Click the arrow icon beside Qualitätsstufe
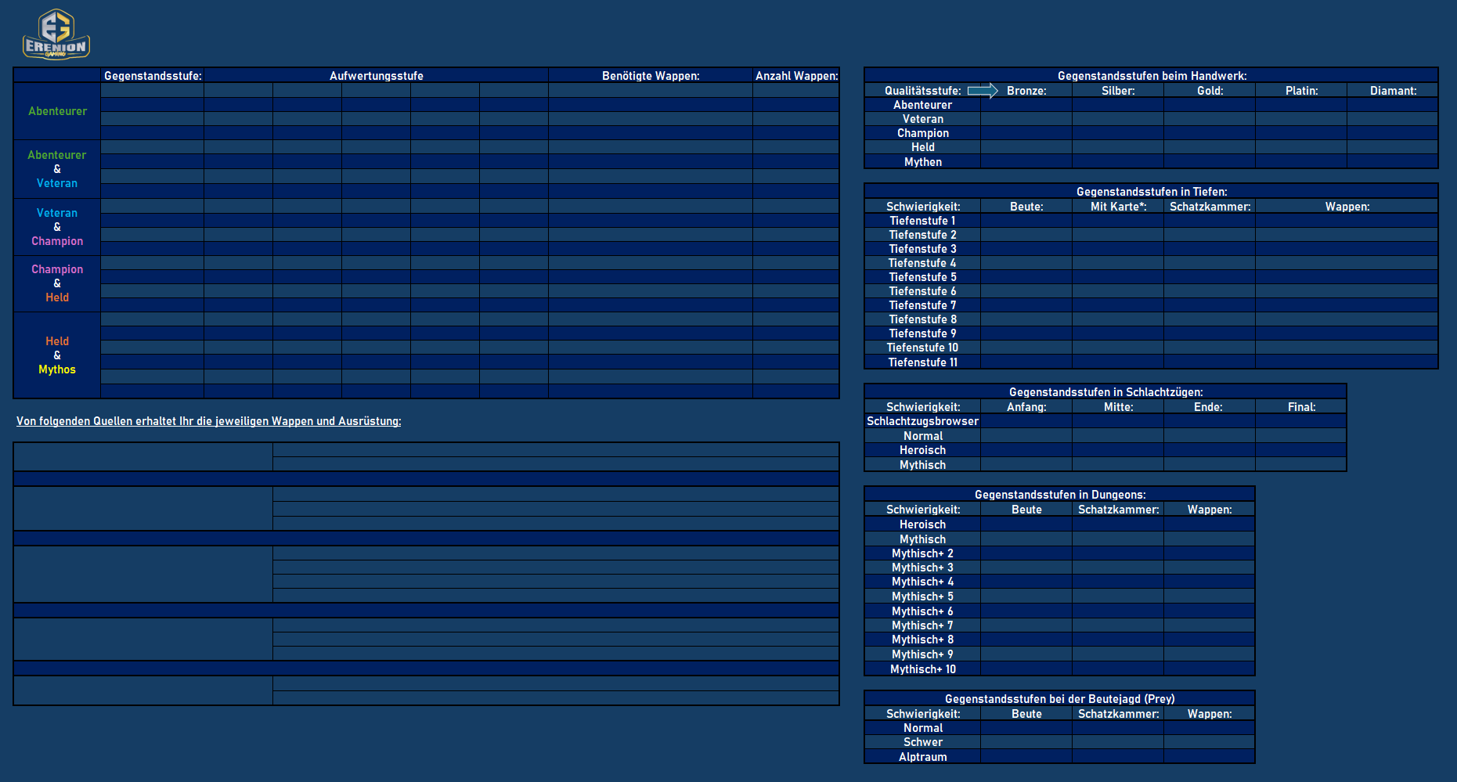 pos(983,91)
